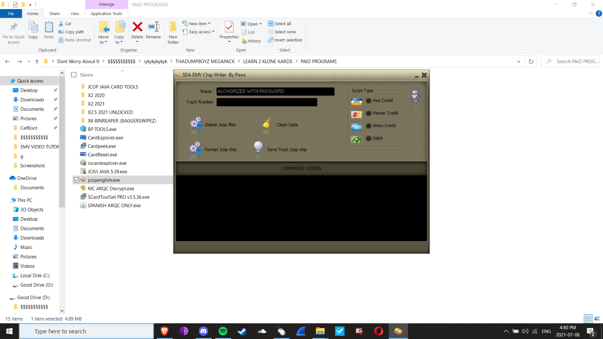Image resolution: width=603 pixels, height=339 pixels.
Task: Click the navigation pane scrollbar down arrow
Action: pos(62,311)
